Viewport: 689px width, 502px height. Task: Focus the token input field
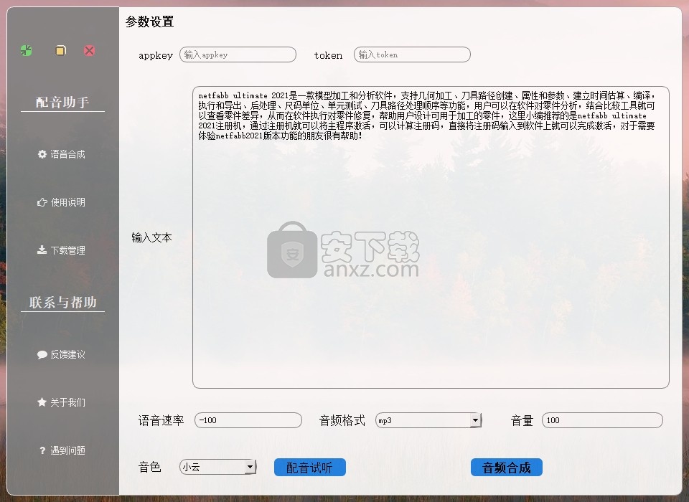412,55
